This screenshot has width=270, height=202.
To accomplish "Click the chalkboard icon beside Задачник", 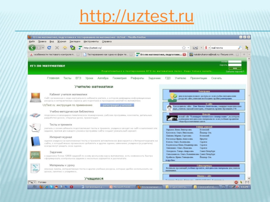I will pos(35,155).
